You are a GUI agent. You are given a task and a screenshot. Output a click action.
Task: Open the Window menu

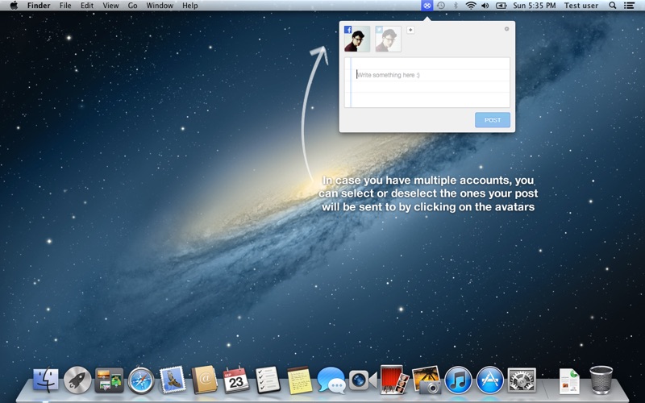click(160, 6)
